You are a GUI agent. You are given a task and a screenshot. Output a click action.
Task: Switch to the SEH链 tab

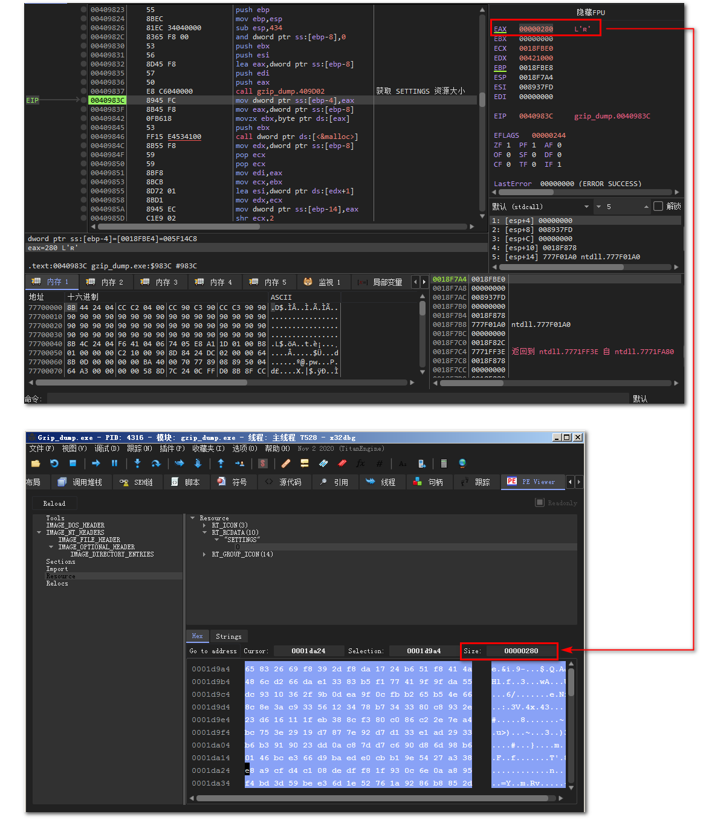(x=136, y=482)
